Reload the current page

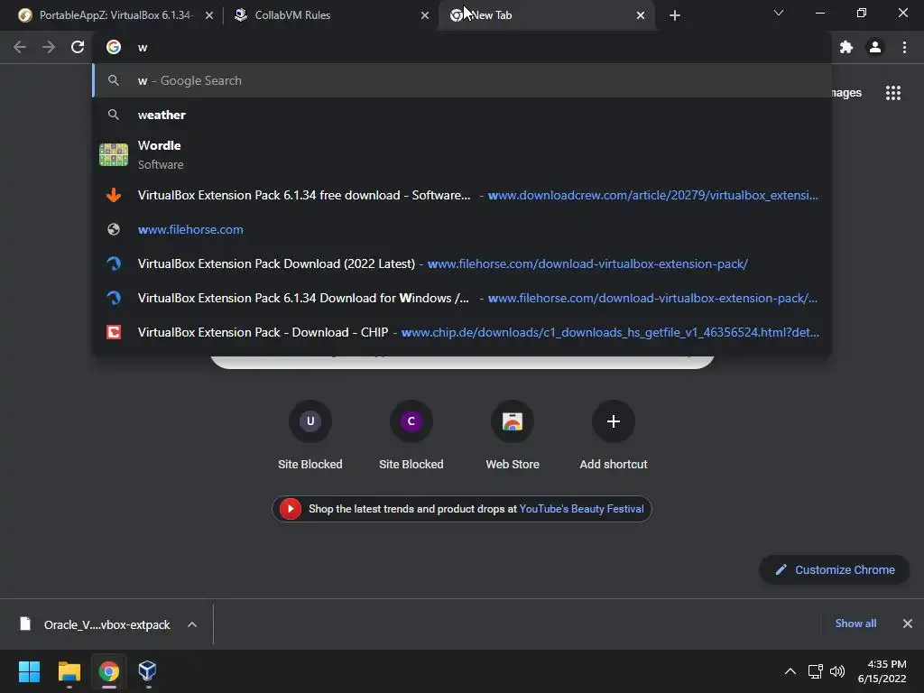point(78,47)
